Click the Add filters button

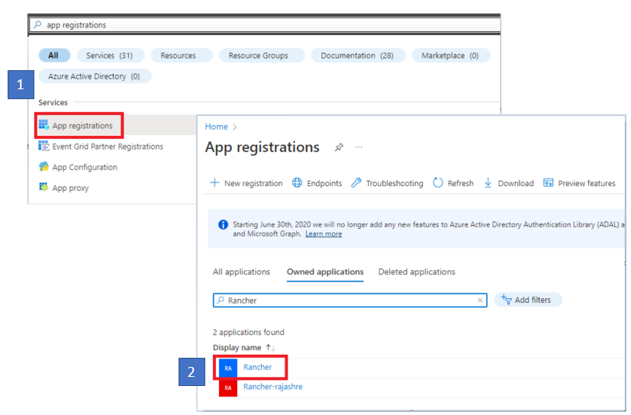click(528, 300)
